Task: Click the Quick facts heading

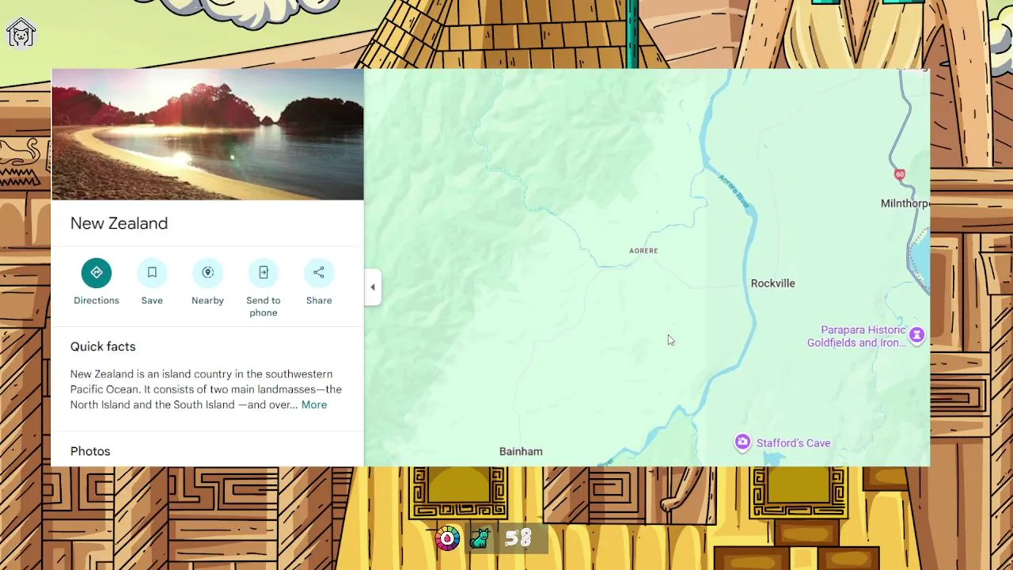Action: [x=103, y=347]
